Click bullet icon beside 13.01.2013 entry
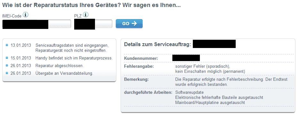 click(7, 45)
